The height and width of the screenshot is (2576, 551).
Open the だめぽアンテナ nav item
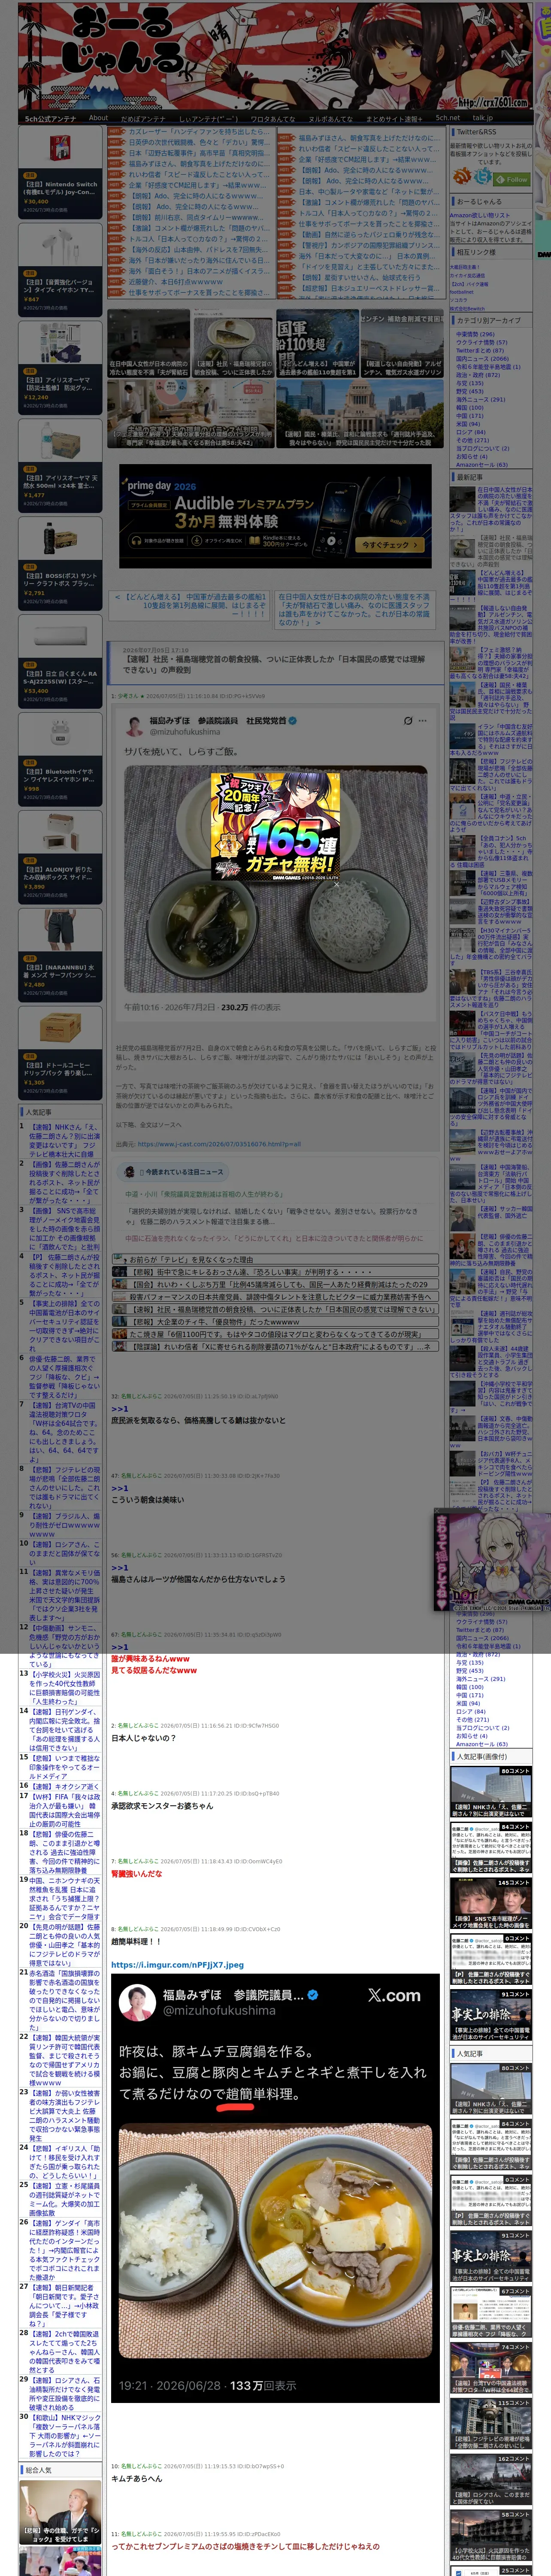pos(143,118)
